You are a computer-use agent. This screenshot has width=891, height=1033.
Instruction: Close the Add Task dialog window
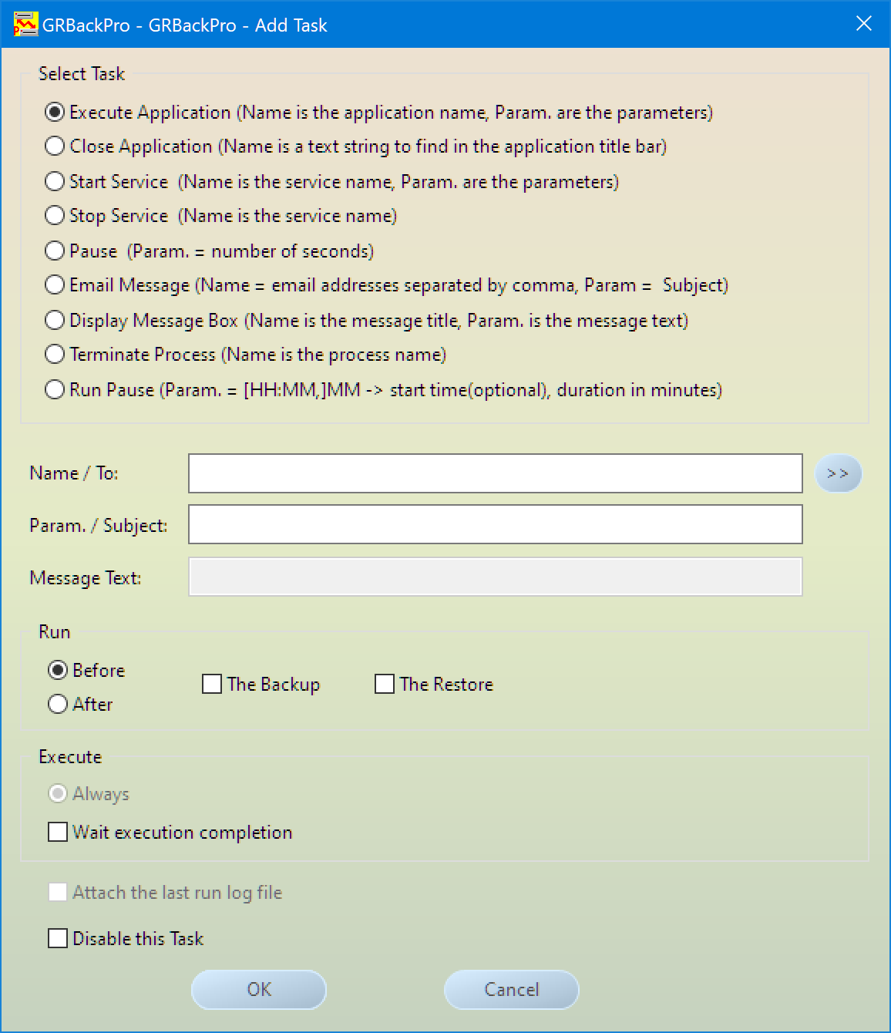pos(864,24)
